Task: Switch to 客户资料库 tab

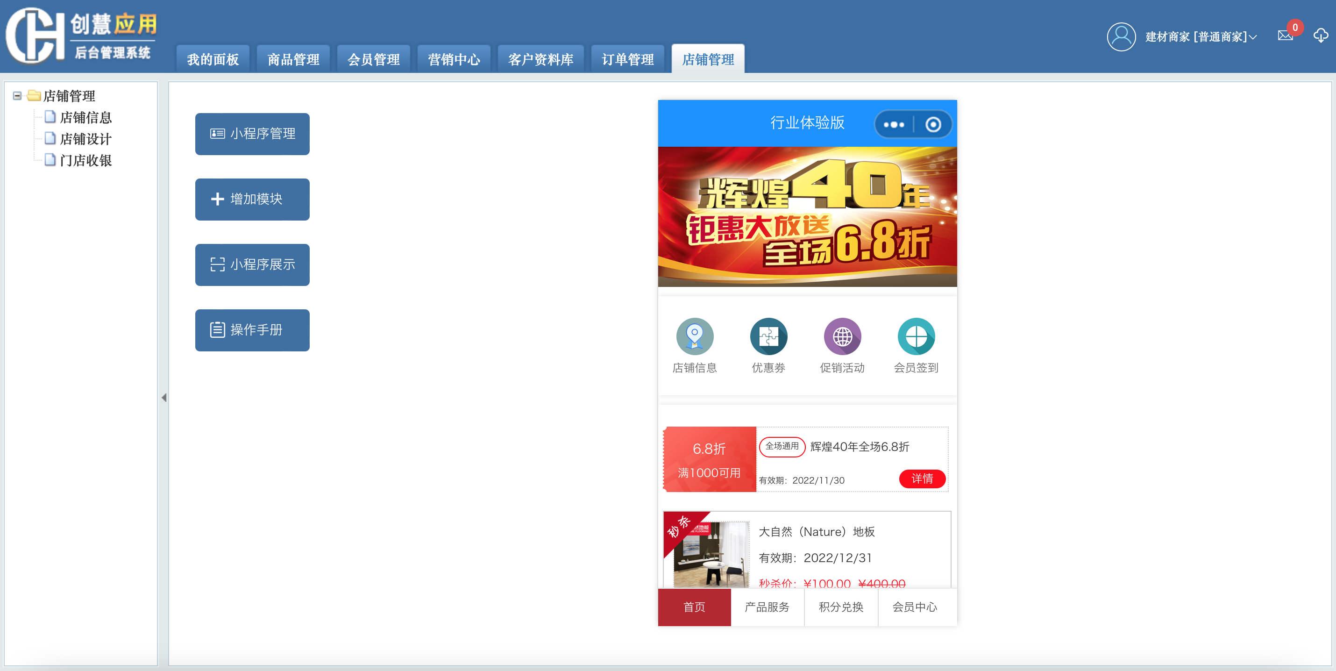Action: tap(540, 59)
